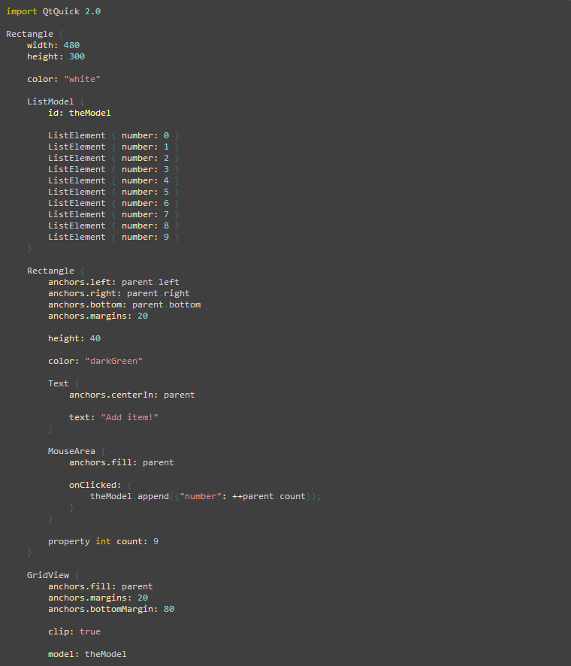Click the 'import QtQuick 2.0' line
The image size is (571, 666).
click(x=53, y=11)
